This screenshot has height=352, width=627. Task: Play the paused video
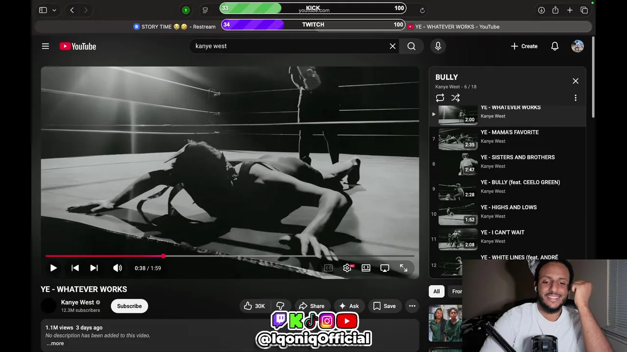pyautogui.click(x=53, y=268)
